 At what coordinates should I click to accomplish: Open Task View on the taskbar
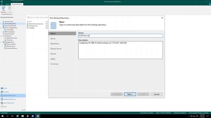(x=13, y=116)
